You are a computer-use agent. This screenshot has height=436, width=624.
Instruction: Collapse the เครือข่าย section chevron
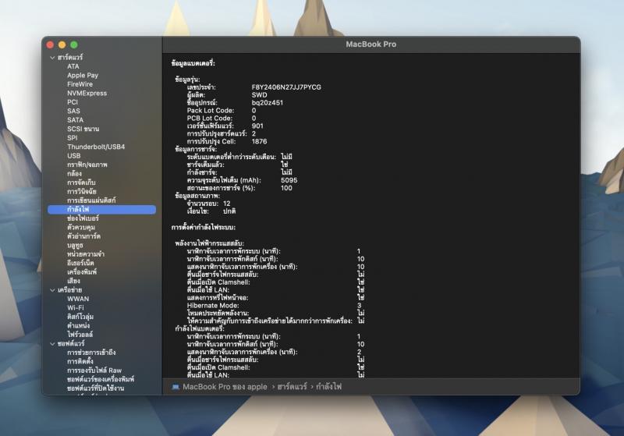click(x=52, y=290)
